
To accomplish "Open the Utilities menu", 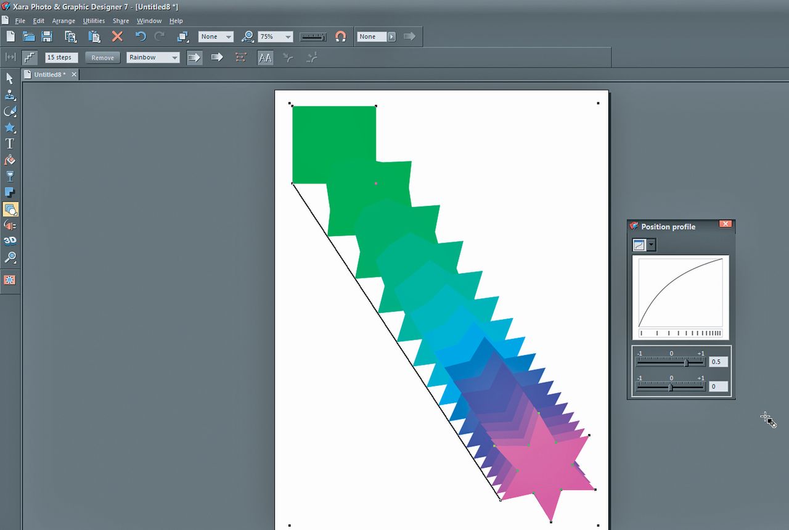I will pyautogui.click(x=94, y=21).
